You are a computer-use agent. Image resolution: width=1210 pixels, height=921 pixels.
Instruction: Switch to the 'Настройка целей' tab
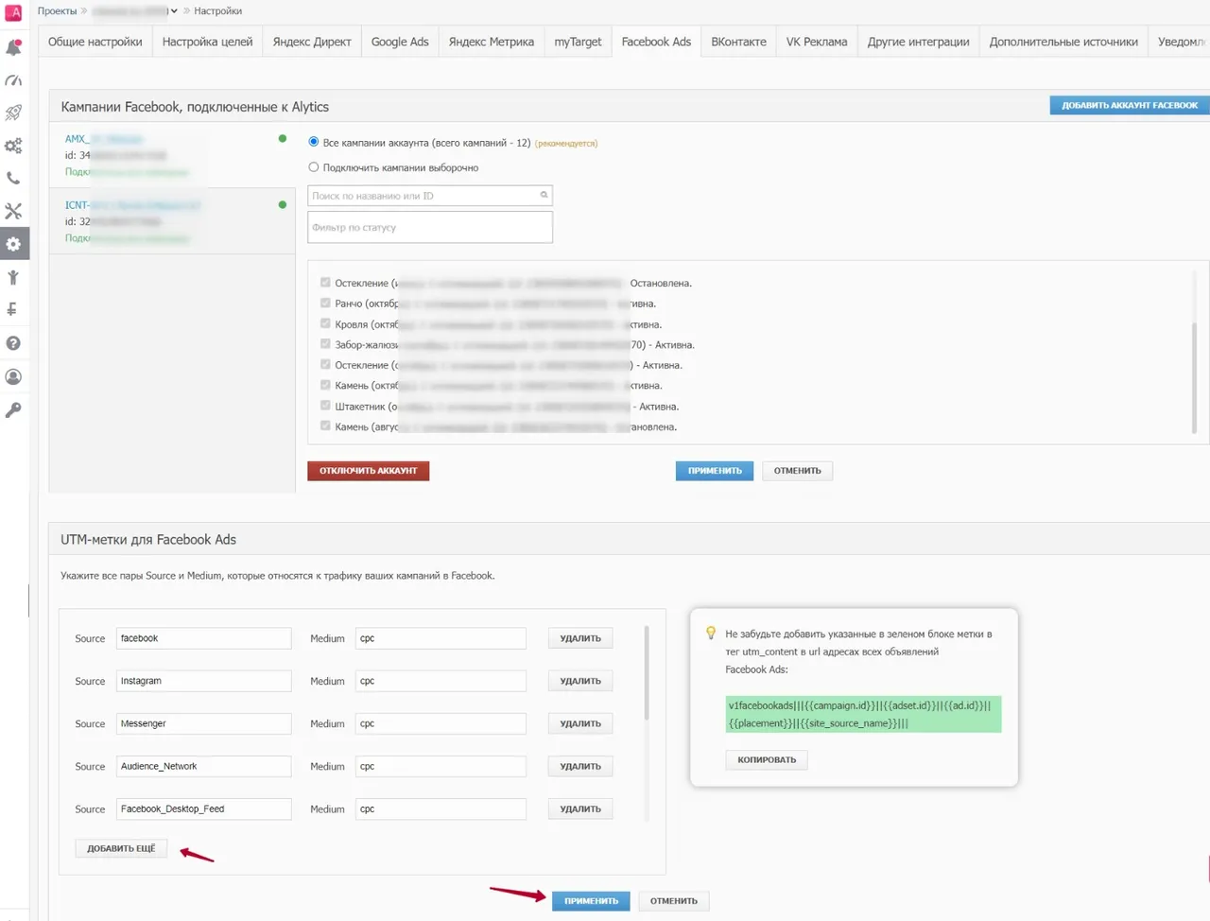pos(207,42)
